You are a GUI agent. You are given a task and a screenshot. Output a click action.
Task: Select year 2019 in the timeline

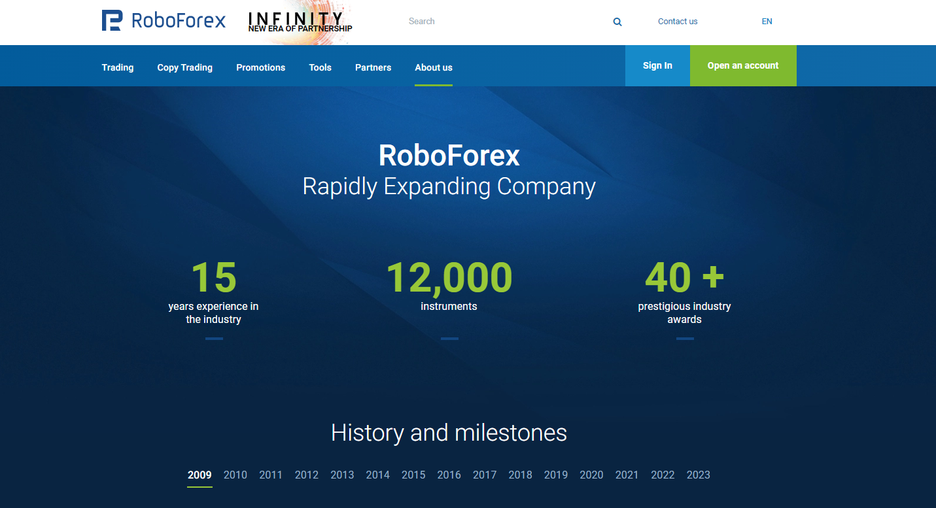(556, 475)
